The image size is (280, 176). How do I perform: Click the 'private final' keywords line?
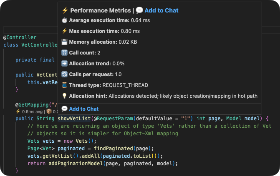(x=35, y=60)
